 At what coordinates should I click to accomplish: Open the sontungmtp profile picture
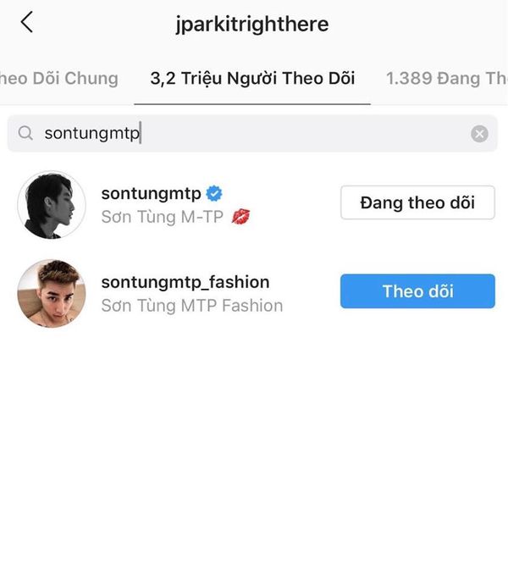pos(52,205)
